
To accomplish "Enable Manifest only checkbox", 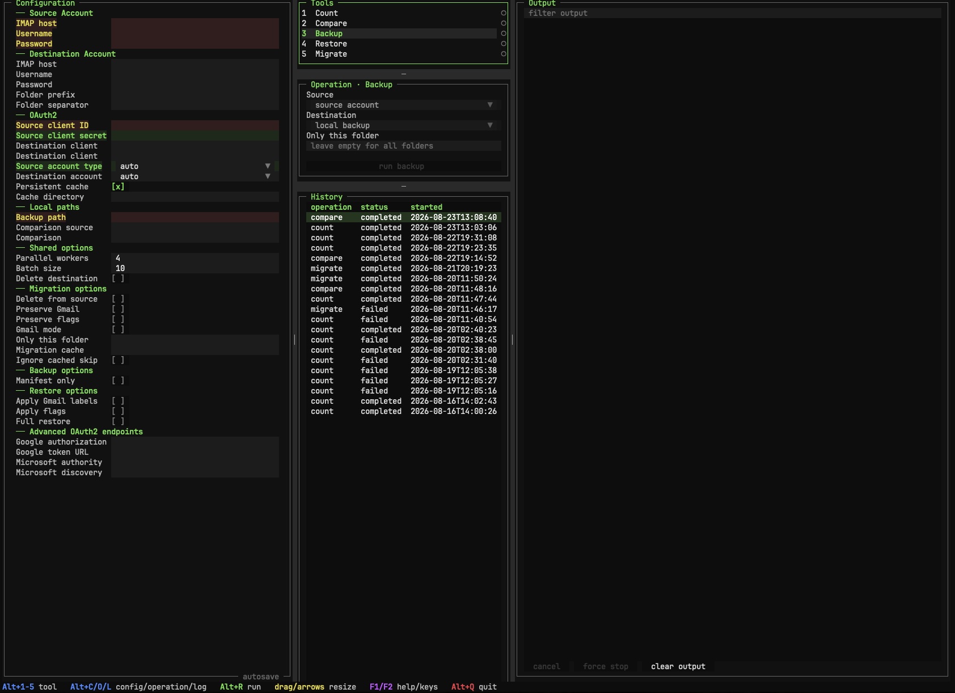I will click(x=118, y=381).
